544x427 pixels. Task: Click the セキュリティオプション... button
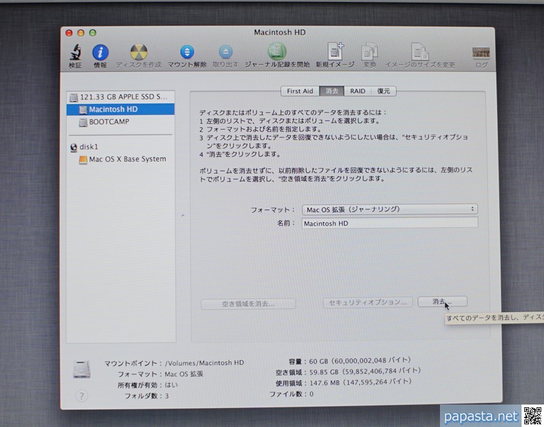coord(367,302)
